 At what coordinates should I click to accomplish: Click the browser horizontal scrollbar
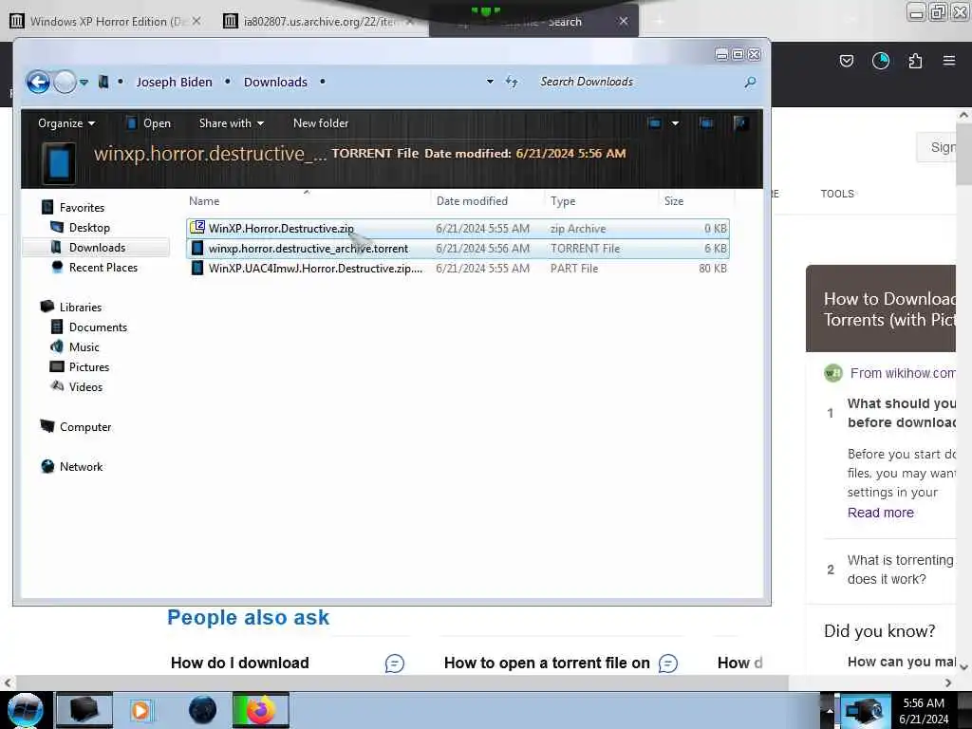(401, 682)
